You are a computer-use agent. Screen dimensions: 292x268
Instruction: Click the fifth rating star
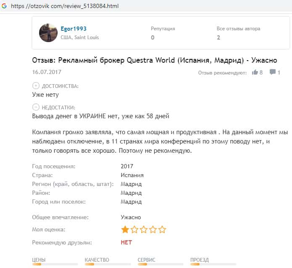pos(162,230)
